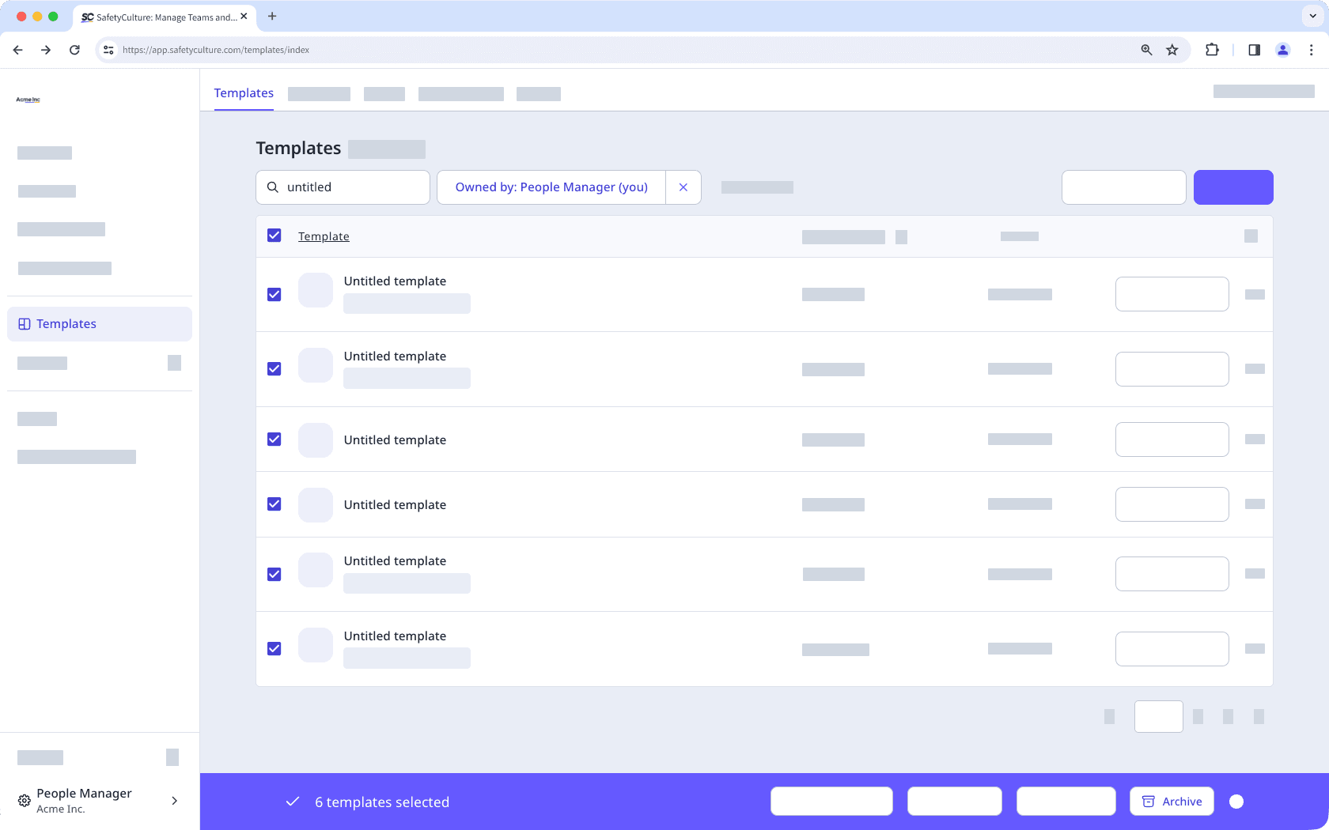Open the browser extensions puzzle icon
This screenshot has width=1329, height=830.
pos(1212,49)
